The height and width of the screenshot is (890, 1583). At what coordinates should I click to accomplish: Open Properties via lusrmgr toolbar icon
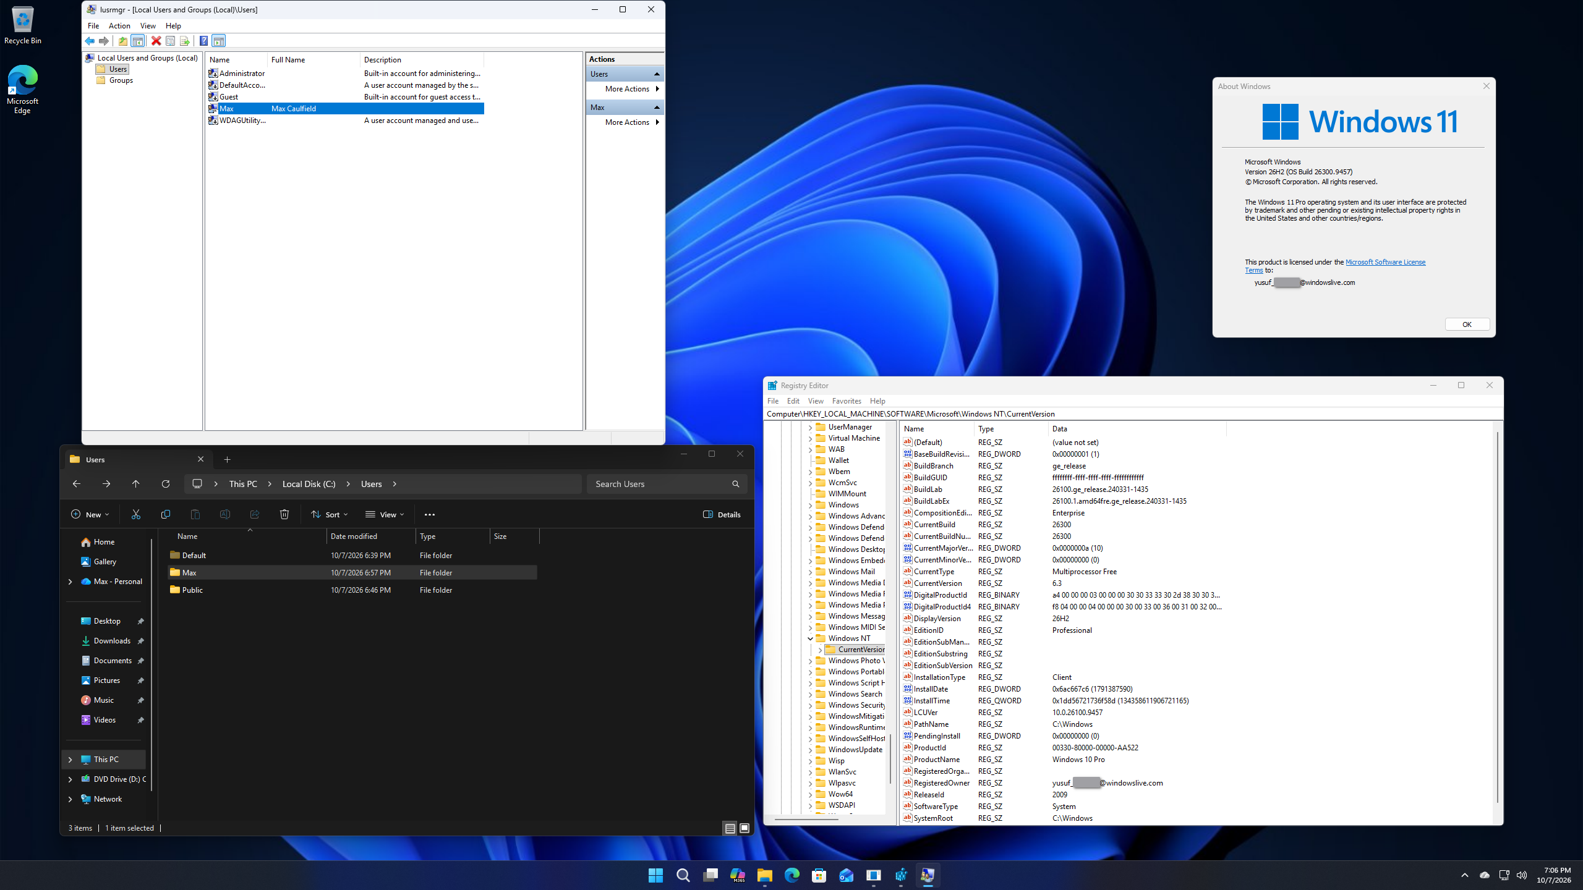pos(170,41)
